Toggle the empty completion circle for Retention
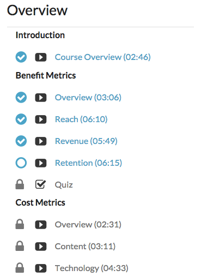This screenshot has width=207, height=276. click(x=21, y=163)
